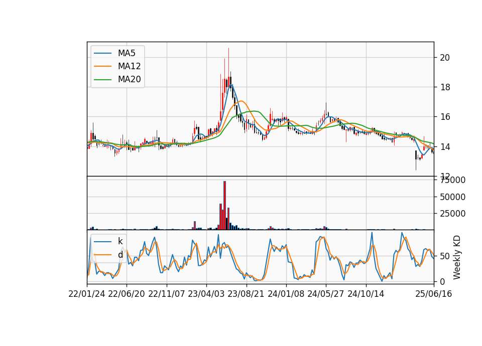Click the volume axis label 50000
This screenshot has width=482, height=346.
(x=452, y=197)
